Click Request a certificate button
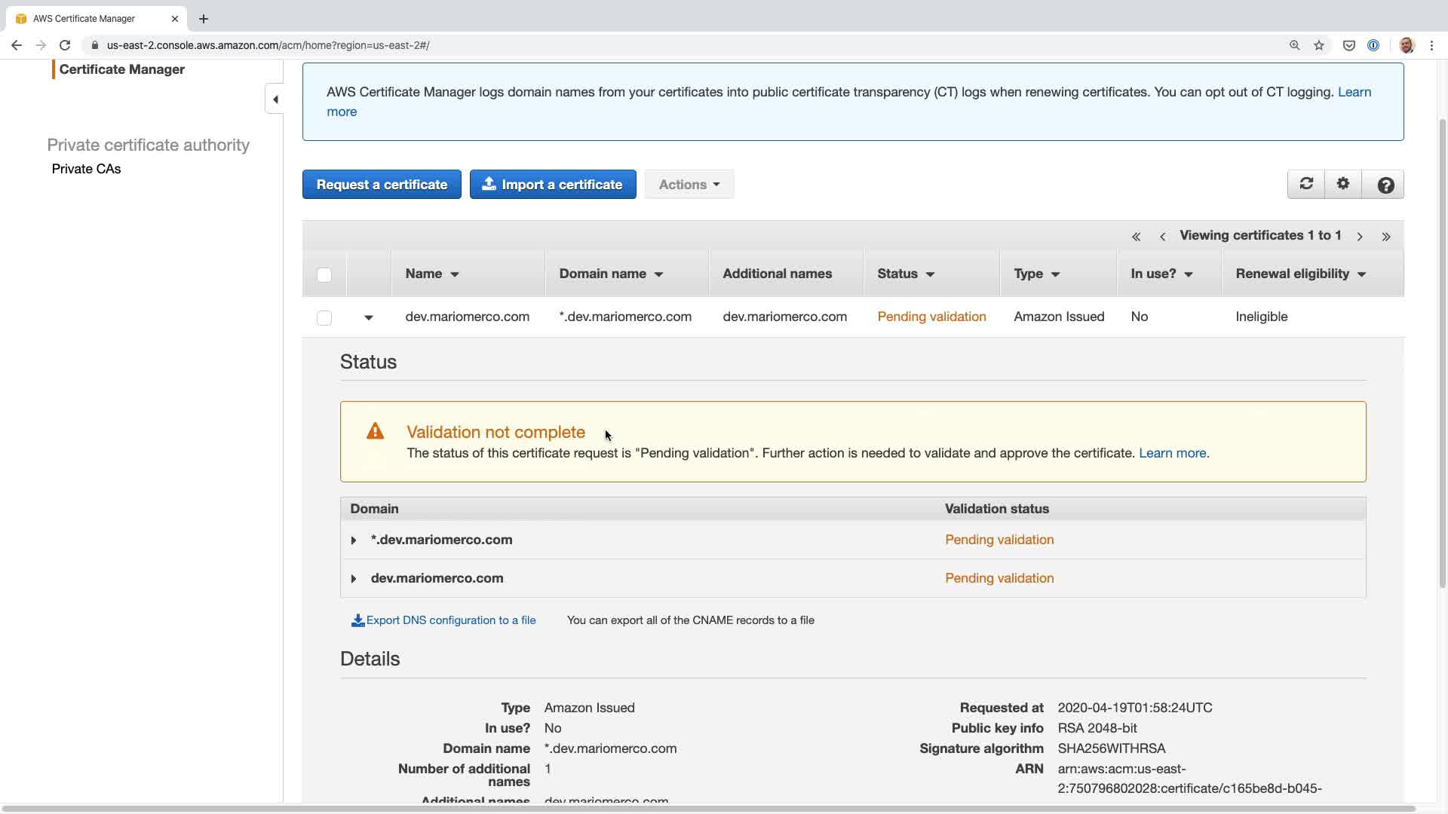 (382, 185)
